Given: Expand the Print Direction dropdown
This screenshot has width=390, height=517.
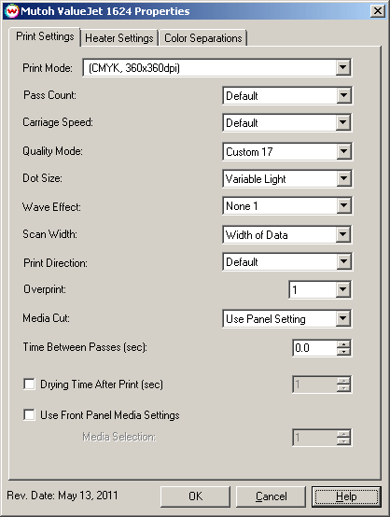Looking at the screenshot, I should pyautogui.click(x=343, y=262).
